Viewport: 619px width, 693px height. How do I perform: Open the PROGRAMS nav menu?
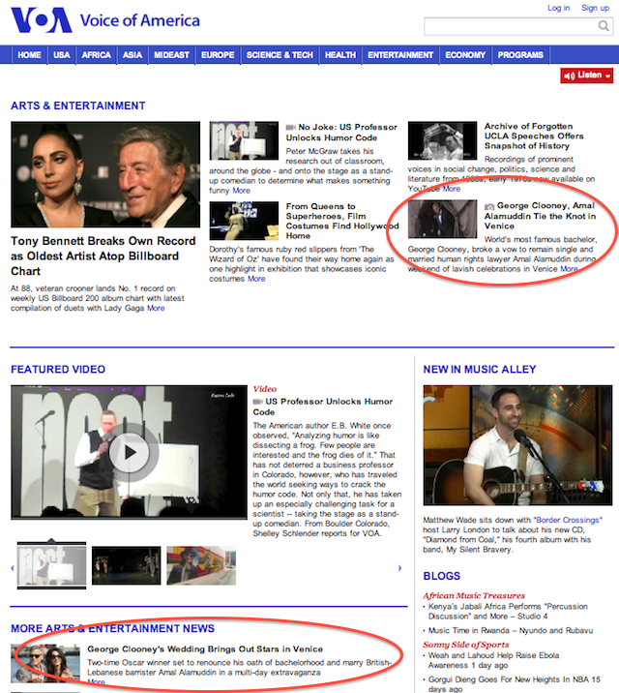[520, 55]
